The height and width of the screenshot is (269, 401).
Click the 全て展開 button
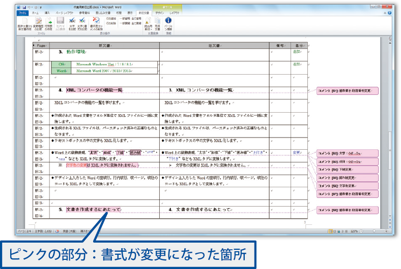coord(136,23)
